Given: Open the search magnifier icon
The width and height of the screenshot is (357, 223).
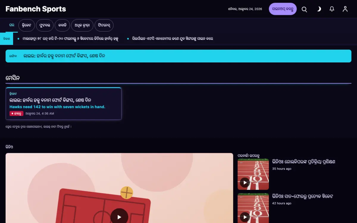Looking at the screenshot, I should [304, 9].
